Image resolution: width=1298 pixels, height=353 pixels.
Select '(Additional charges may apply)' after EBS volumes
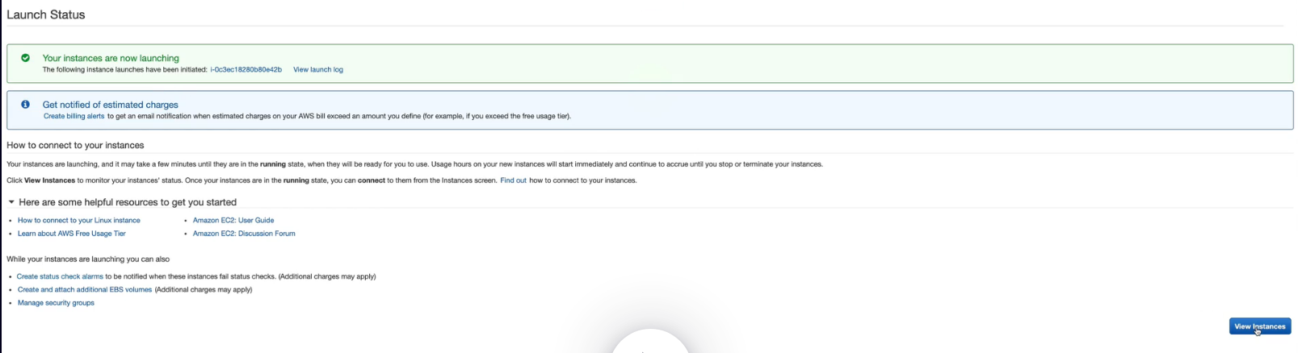pos(204,289)
